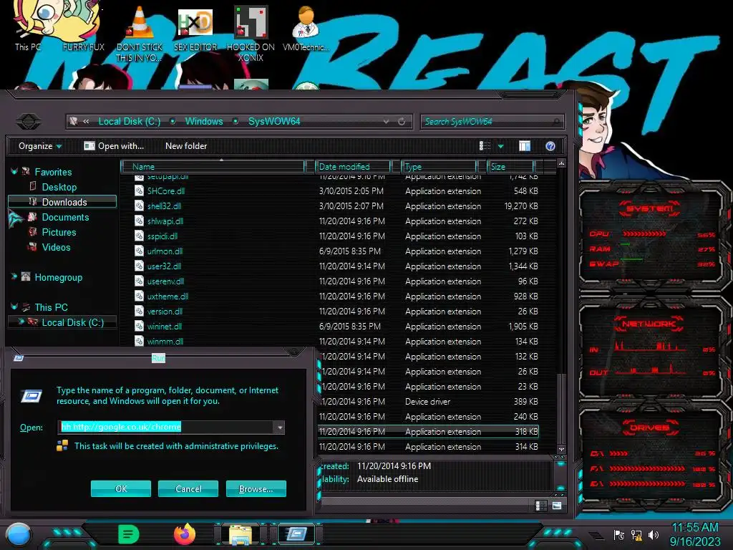Click Open with... toolbar button
The image size is (733, 550).
click(x=114, y=146)
